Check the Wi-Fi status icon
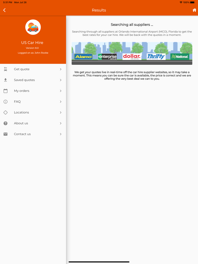The width and height of the screenshot is (198, 264). [x=181, y=2]
